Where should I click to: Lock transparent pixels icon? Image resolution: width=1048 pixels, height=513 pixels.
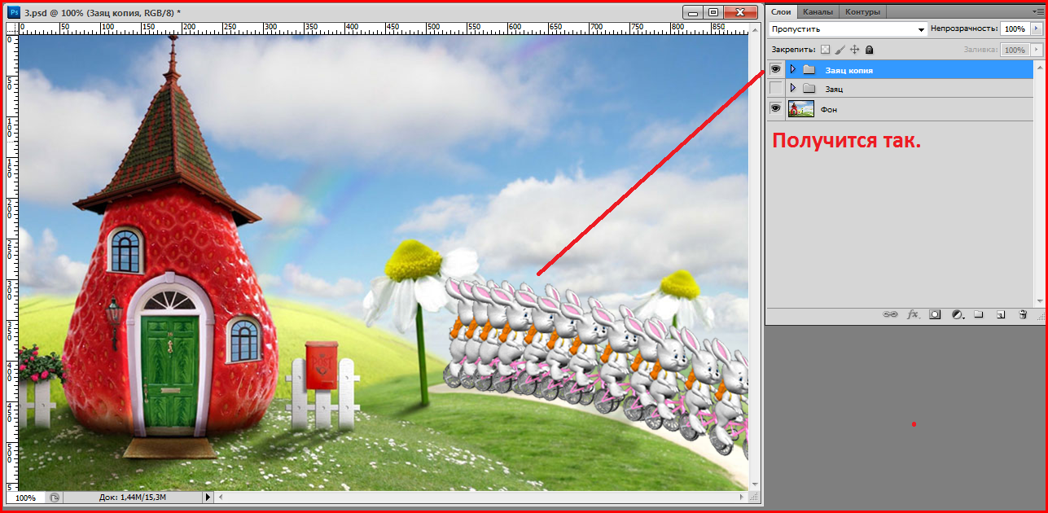click(825, 50)
